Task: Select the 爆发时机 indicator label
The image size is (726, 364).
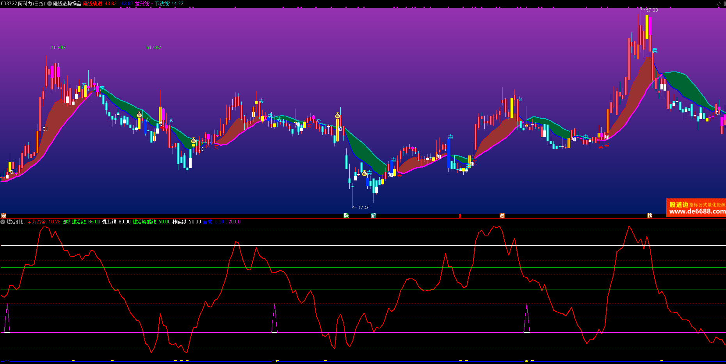Action: (x=16, y=222)
